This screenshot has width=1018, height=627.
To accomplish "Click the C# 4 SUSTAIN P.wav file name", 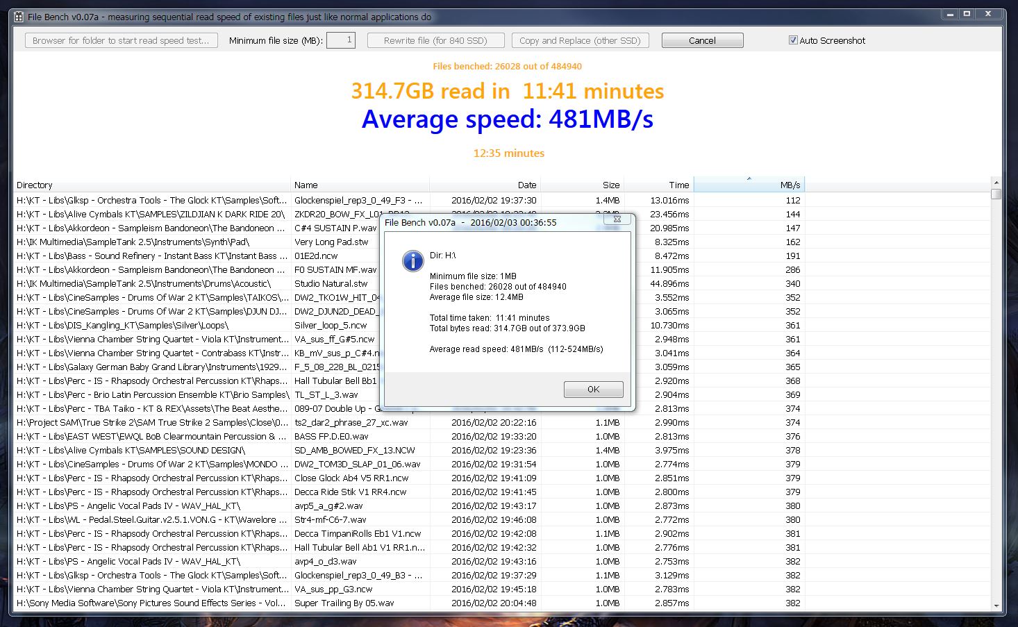I will 335,228.
